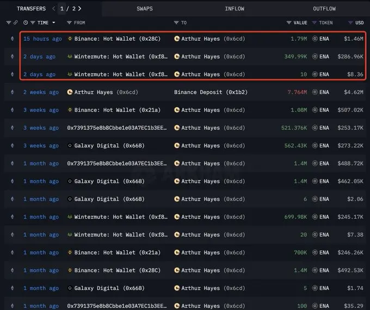
Task: Click Binance logo icon in $246.26K row
Action: point(70,252)
